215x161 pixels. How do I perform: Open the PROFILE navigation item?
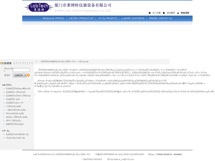tap(53, 18)
